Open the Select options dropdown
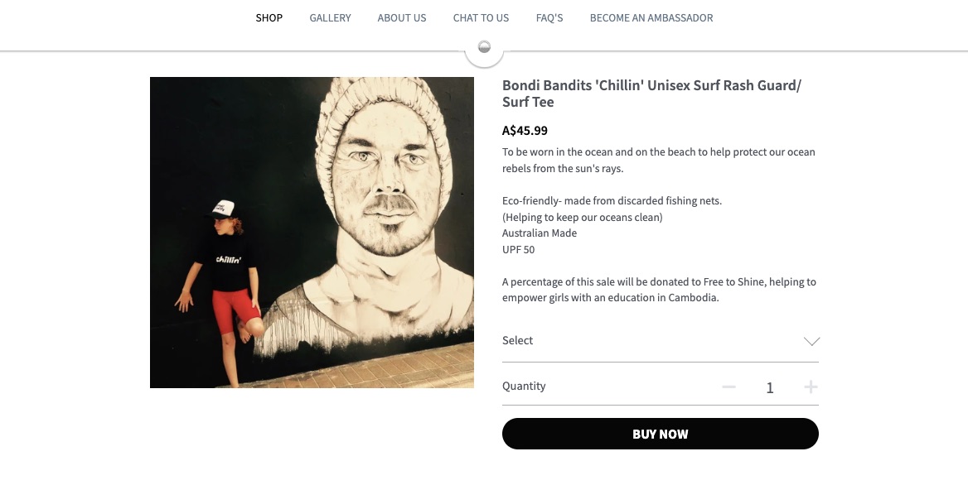Screen dimensions: 968x485 tap(660, 341)
